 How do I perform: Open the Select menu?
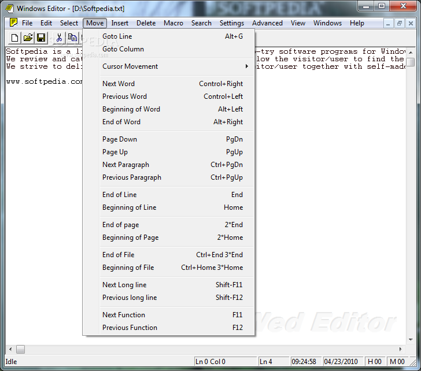[x=69, y=23]
